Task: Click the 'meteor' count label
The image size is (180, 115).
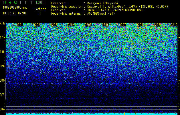Action: (41, 9)
